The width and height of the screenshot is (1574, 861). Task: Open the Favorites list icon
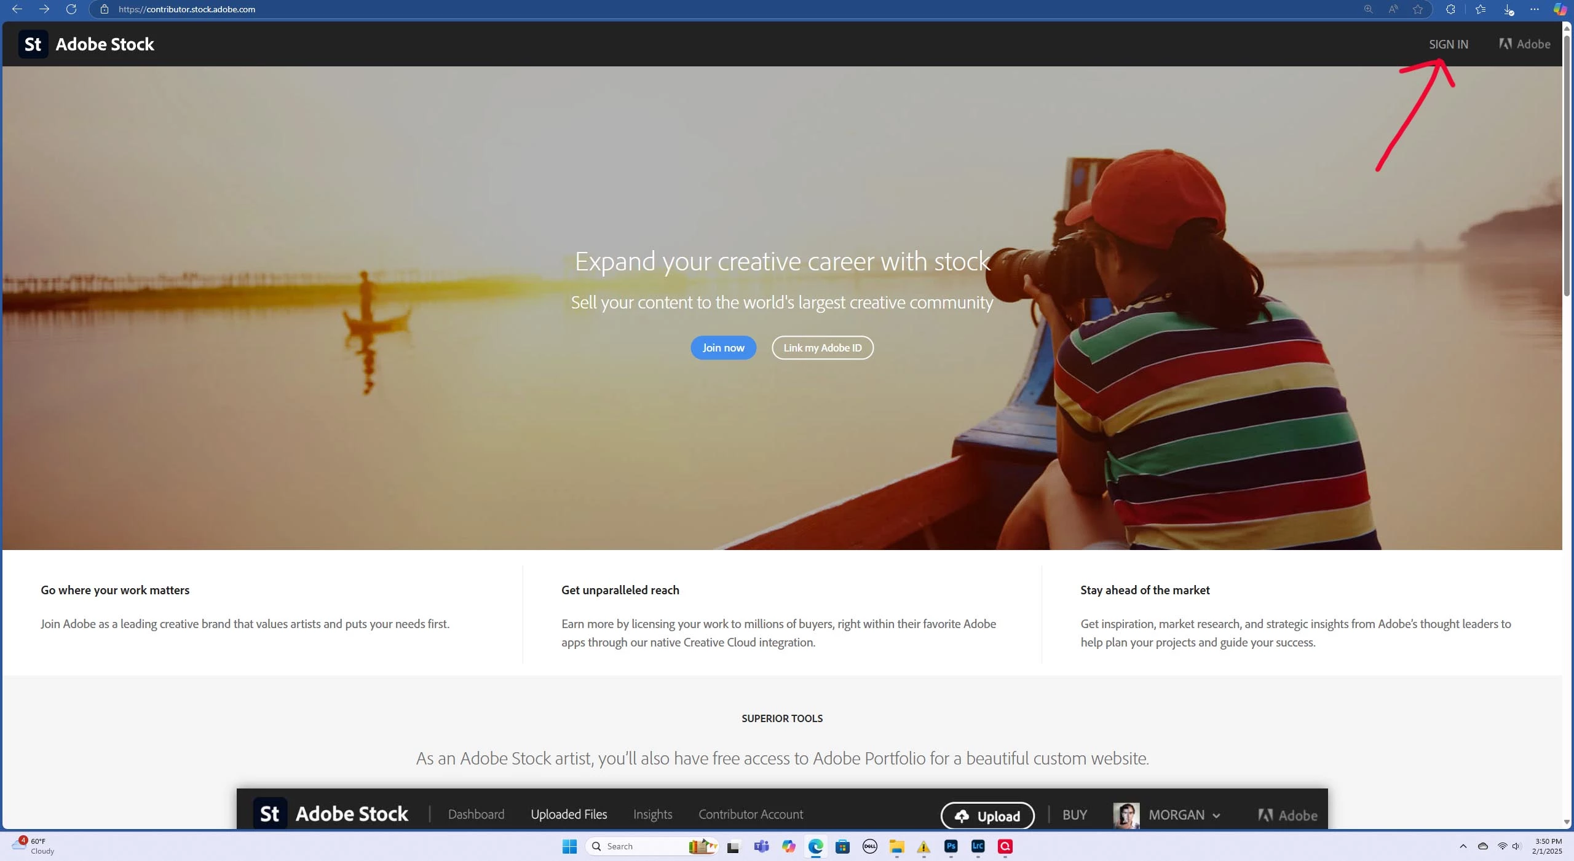(x=1481, y=9)
